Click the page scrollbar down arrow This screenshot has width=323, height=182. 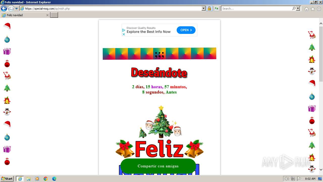[321, 170]
